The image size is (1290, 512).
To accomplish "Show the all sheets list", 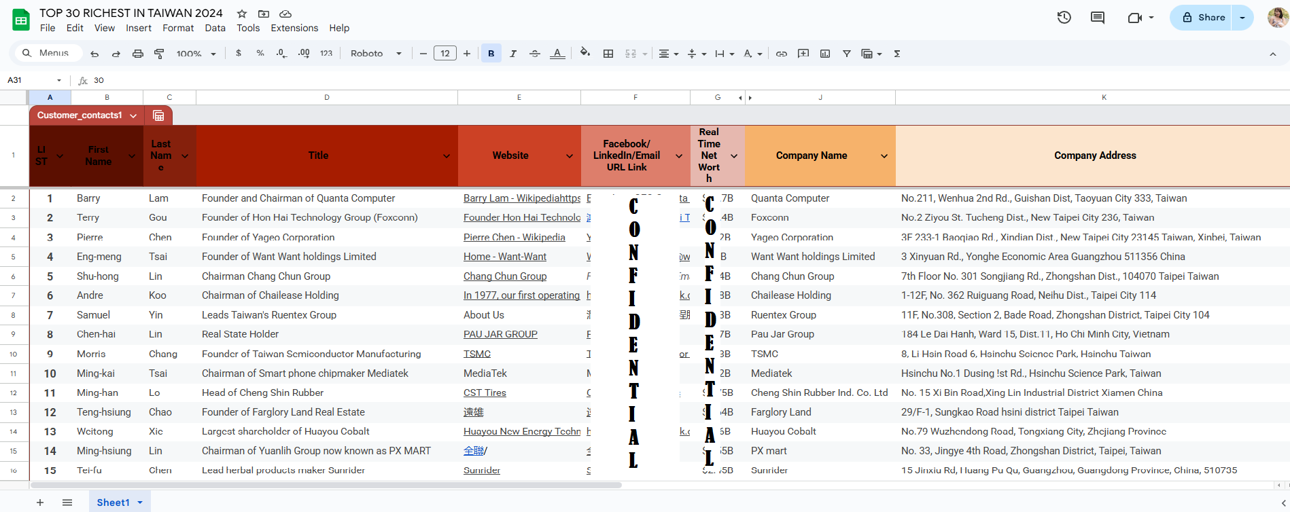I will pos(67,502).
